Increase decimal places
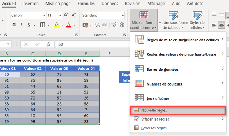The height and width of the screenshot is (136, 229). [114, 25]
